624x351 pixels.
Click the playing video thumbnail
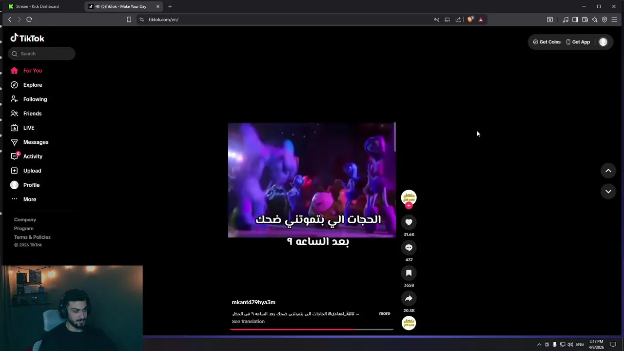[312, 180]
